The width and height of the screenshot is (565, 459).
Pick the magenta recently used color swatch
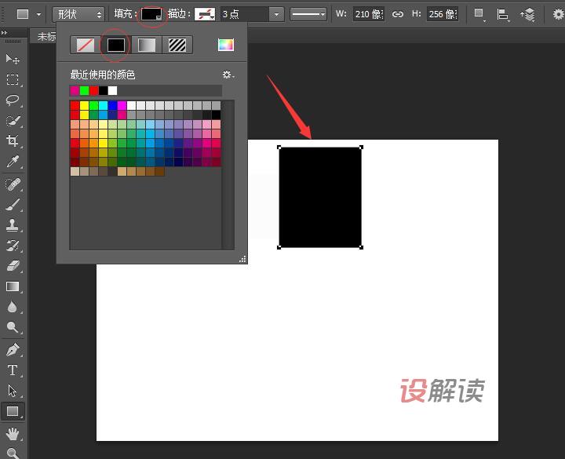(75, 90)
